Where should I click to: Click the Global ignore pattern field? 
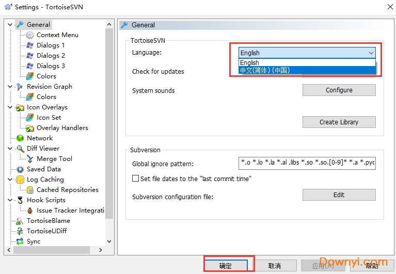tap(307, 164)
